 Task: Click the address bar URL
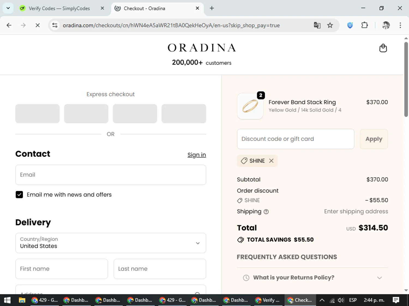coord(171,25)
